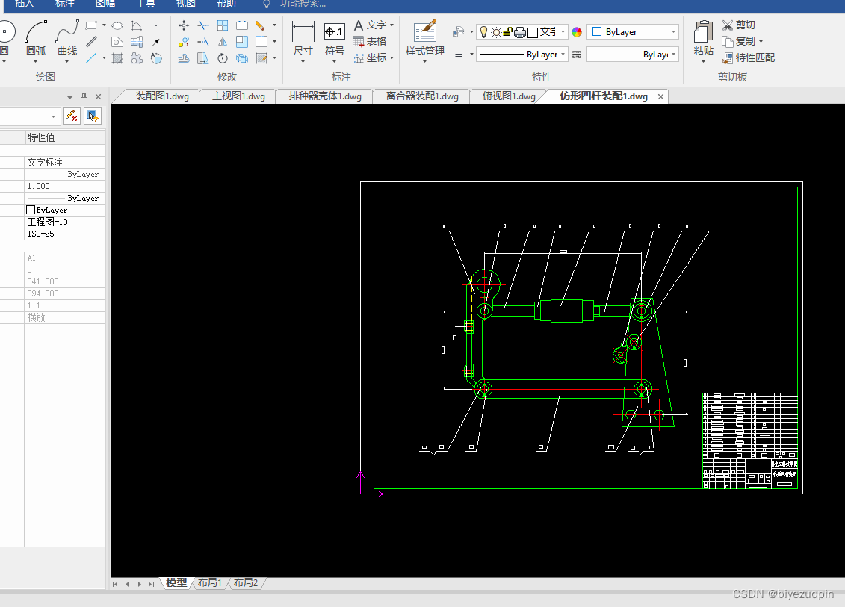Click the color wheel picker icon
845x607 pixels.
point(577,32)
